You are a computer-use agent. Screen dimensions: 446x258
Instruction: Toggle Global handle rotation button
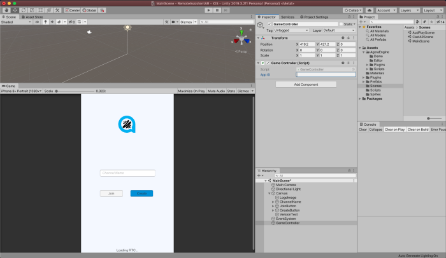[x=90, y=10]
